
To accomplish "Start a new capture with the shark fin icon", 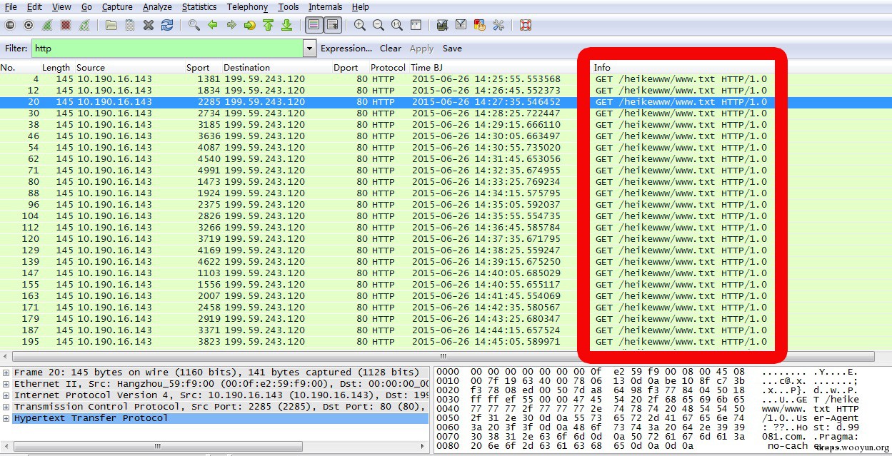I will point(47,25).
